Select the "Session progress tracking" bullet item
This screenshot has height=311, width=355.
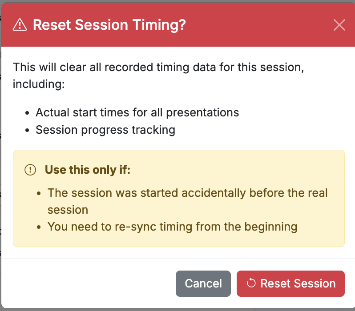[105, 130]
